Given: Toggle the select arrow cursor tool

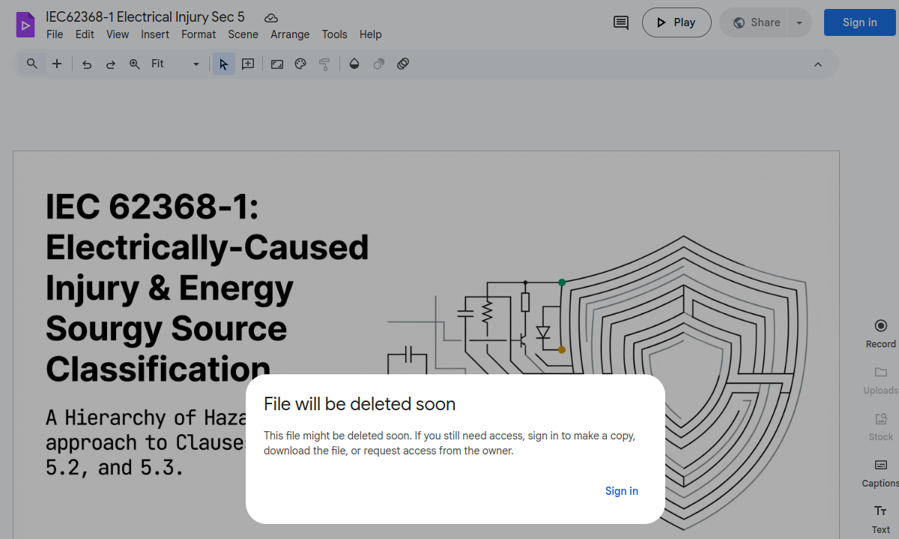Looking at the screenshot, I should (x=223, y=64).
